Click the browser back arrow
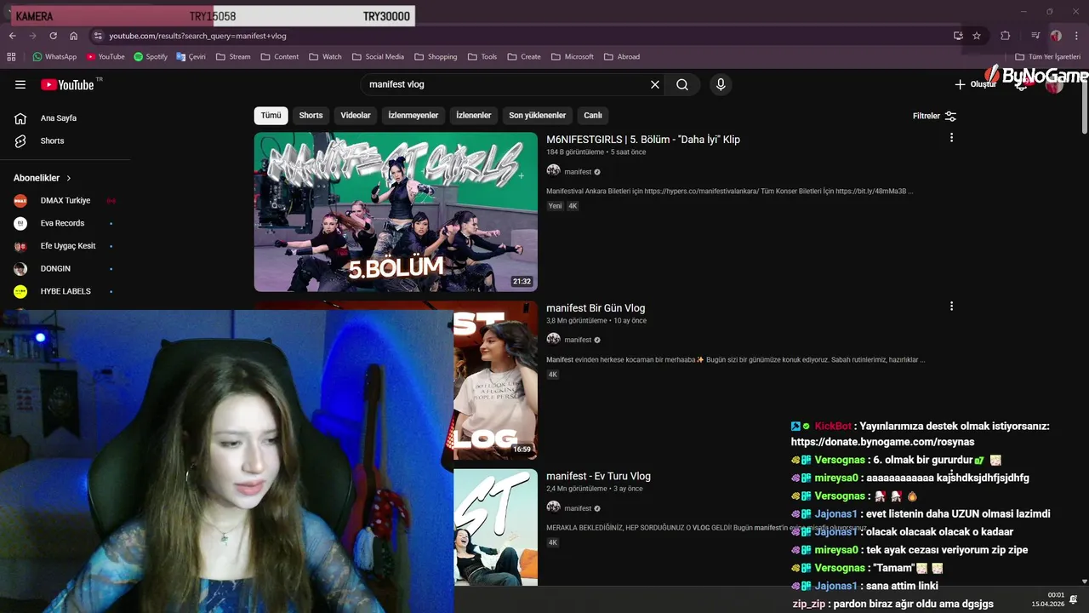 click(x=12, y=36)
